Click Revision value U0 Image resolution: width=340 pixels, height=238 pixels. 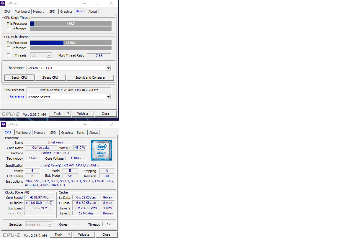107,176
